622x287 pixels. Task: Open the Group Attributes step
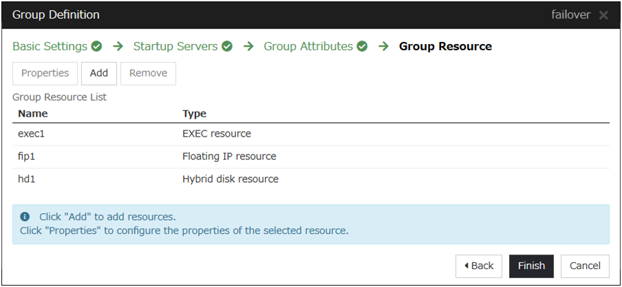tap(308, 47)
